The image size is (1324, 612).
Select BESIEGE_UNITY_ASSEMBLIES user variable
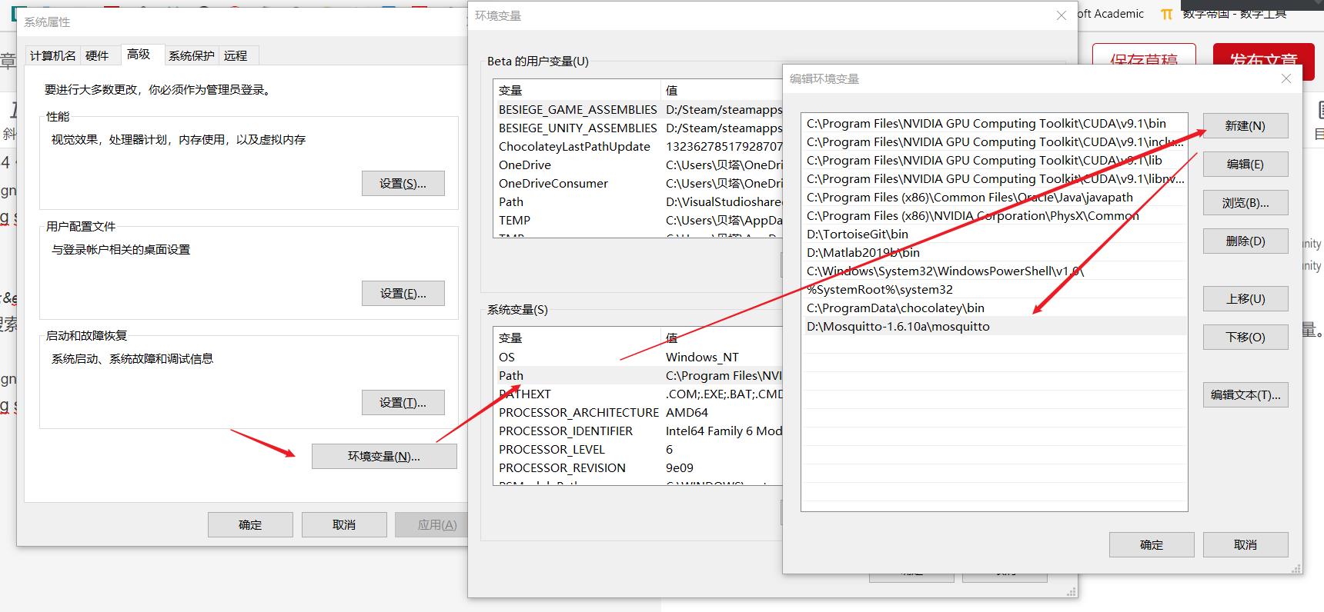point(638,128)
